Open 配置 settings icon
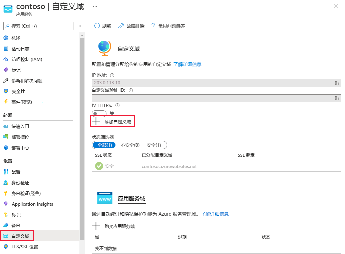 coord(6,172)
